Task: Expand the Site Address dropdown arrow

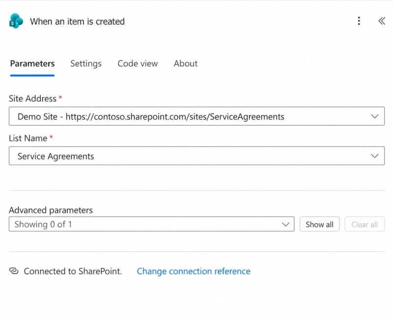Action: click(374, 116)
